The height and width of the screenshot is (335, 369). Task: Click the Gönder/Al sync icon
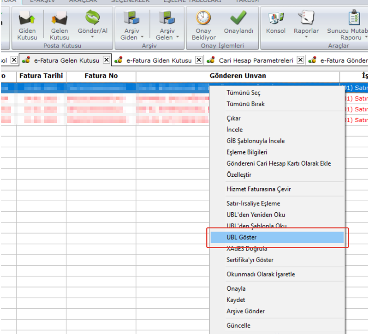(93, 17)
